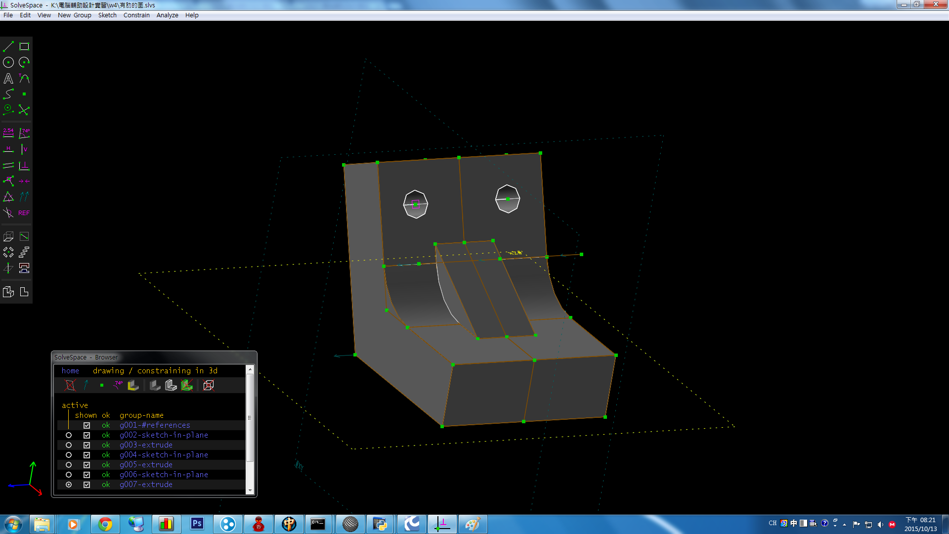Select the circle sketch tool
Image resolution: width=949 pixels, height=534 pixels.
[8, 62]
